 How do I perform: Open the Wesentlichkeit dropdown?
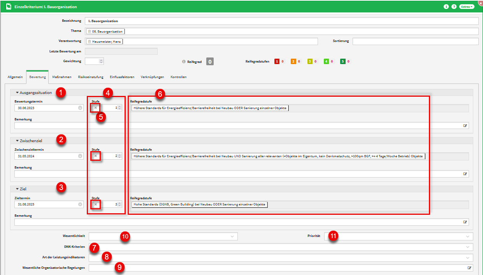click(232, 236)
